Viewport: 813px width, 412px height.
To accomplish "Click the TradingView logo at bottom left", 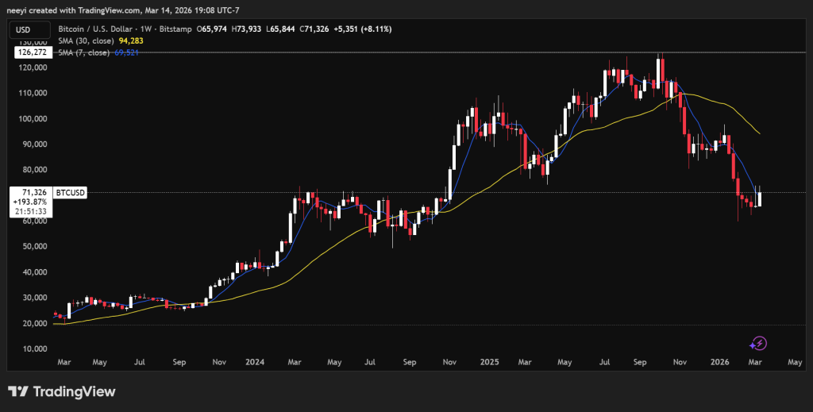I will (61, 391).
